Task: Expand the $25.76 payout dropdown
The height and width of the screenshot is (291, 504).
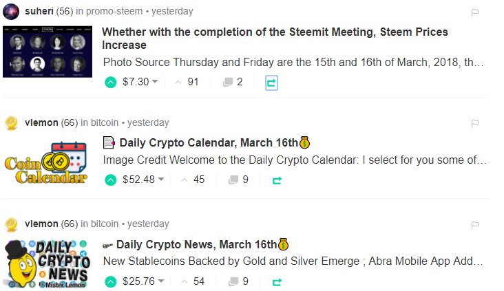Action: point(160,281)
